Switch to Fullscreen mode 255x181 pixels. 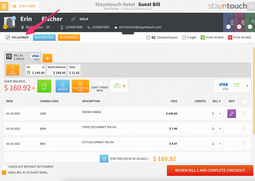tap(17, 37)
